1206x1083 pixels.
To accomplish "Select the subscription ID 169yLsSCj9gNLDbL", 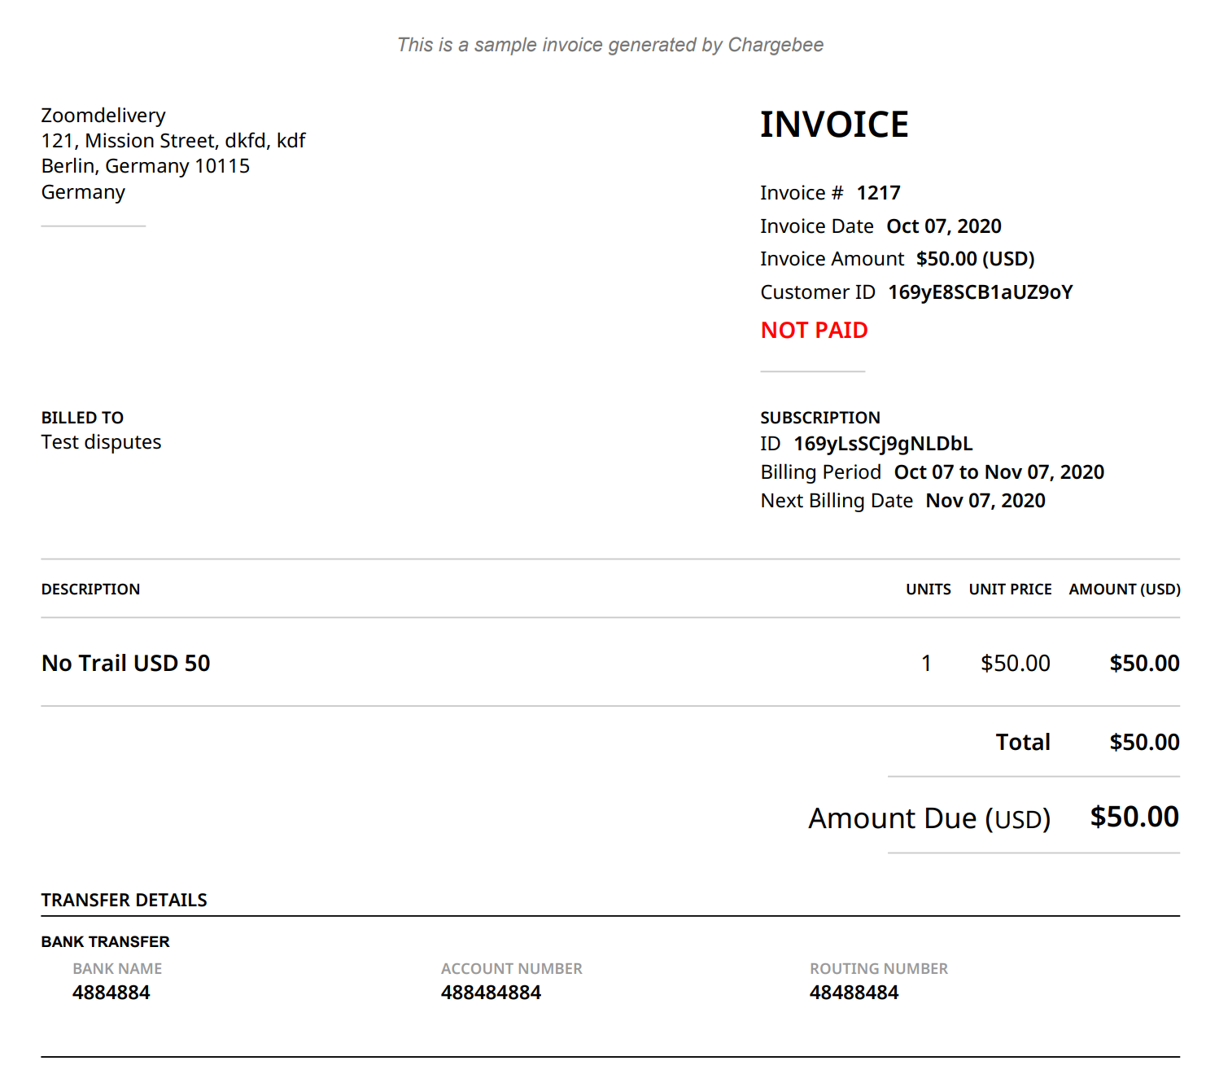I will click(883, 444).
